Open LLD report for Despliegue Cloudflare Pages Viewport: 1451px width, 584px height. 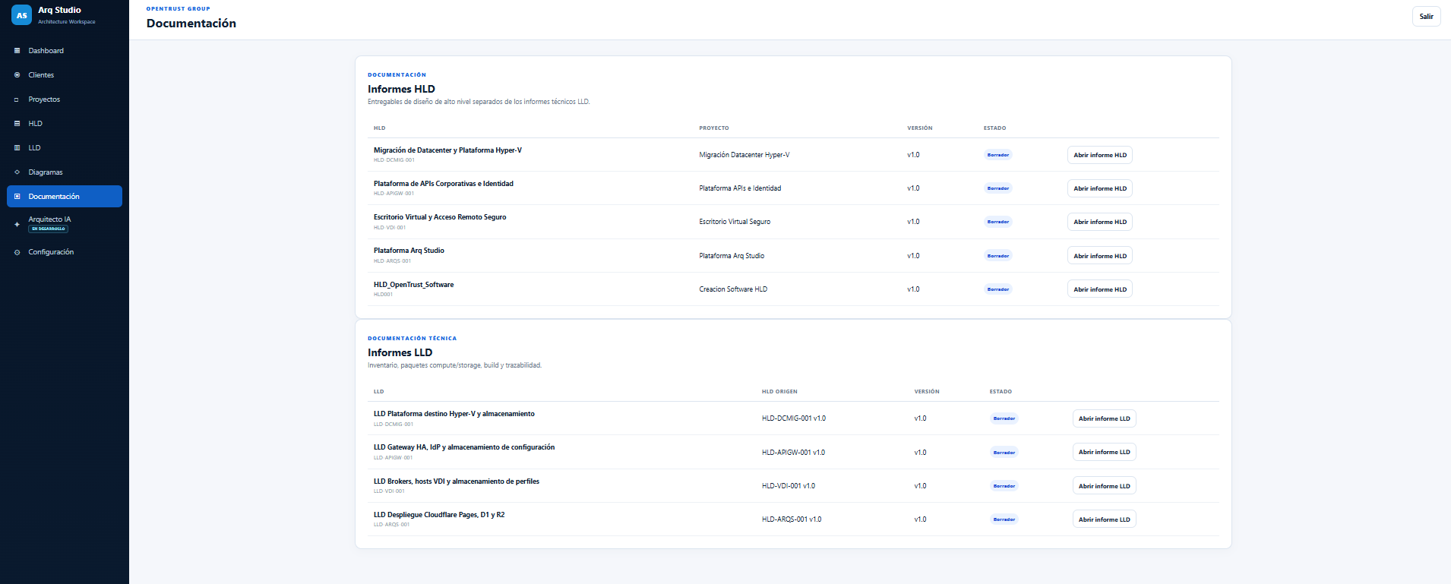(x=1104, y=519)
